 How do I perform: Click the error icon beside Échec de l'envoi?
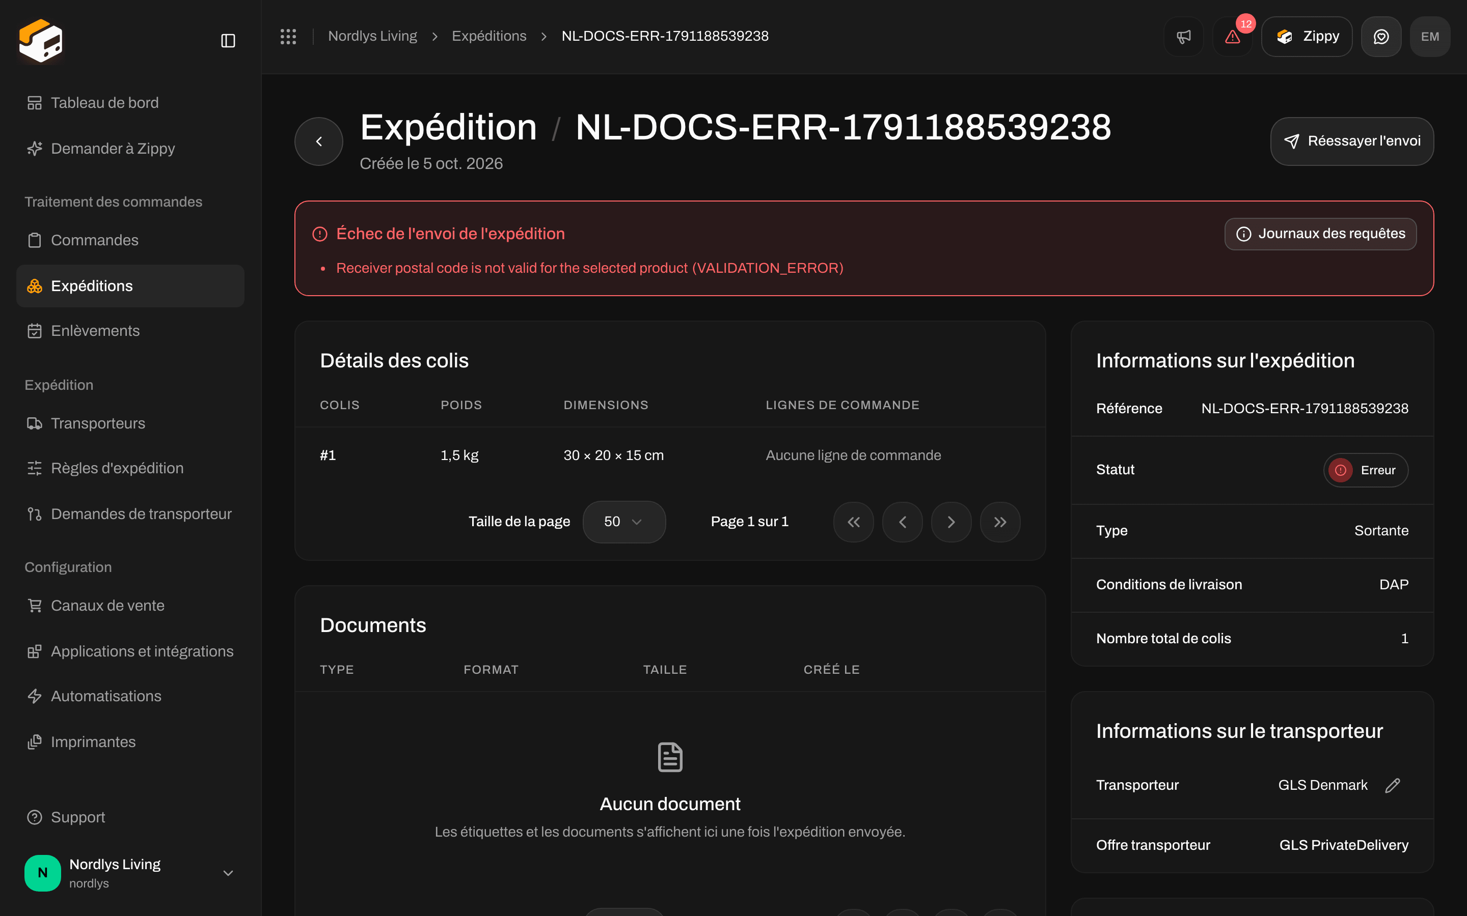pyautogui.click(x=319, y=234)
